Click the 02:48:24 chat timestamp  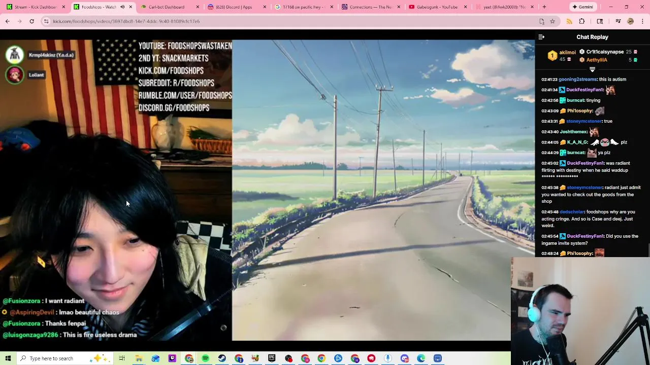549,253
